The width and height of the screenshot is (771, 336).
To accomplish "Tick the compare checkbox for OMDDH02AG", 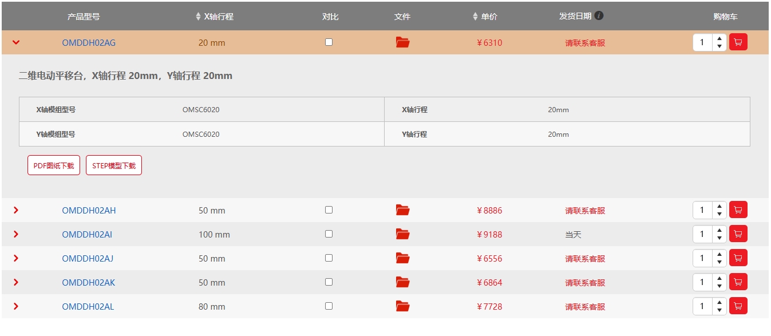I will click(x=329, y=42).
